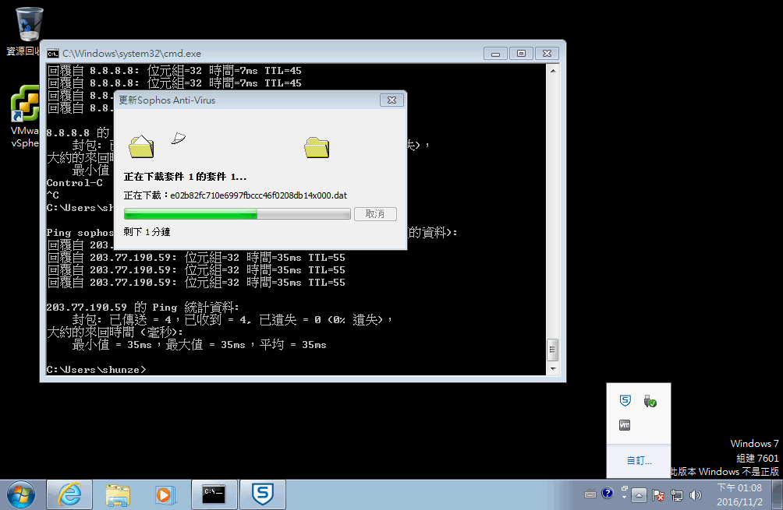Launch Internet Explorer from taskbar

(x=69, y=495)
